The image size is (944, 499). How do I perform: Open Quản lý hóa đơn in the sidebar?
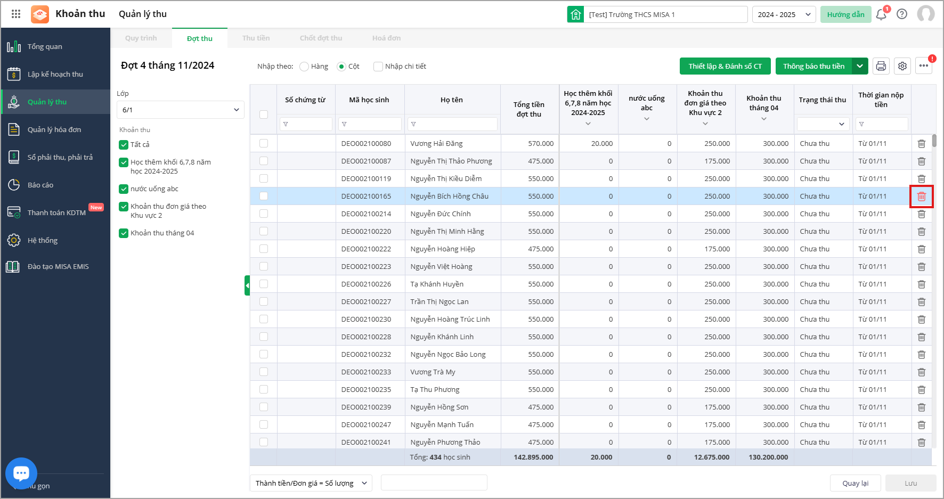point(54,129)
